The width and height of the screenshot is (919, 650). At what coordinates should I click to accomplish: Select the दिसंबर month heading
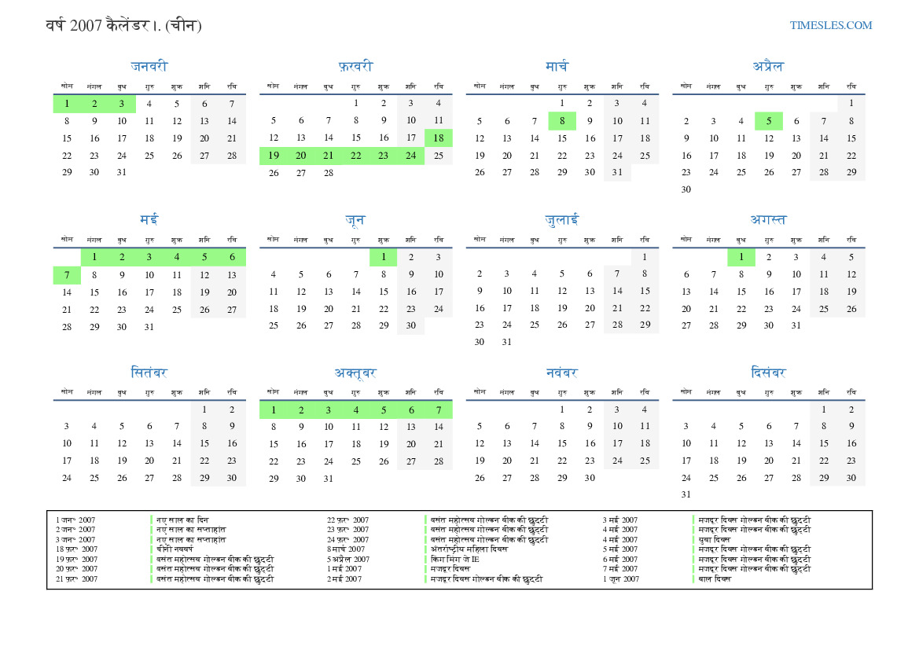coord(768,373)
